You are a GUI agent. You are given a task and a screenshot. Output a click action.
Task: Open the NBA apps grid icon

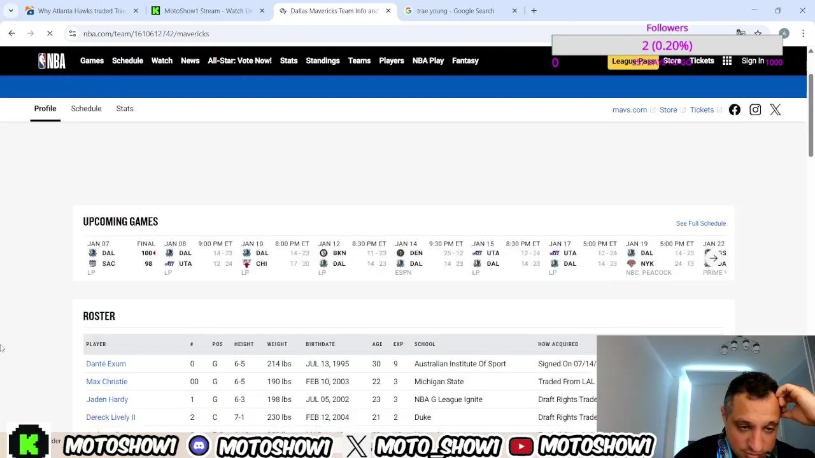pos(727,60)
